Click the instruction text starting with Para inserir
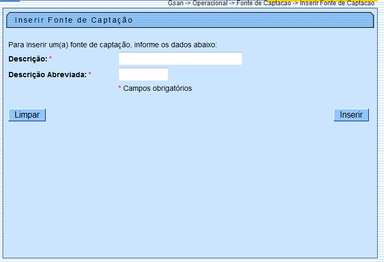 112,45
